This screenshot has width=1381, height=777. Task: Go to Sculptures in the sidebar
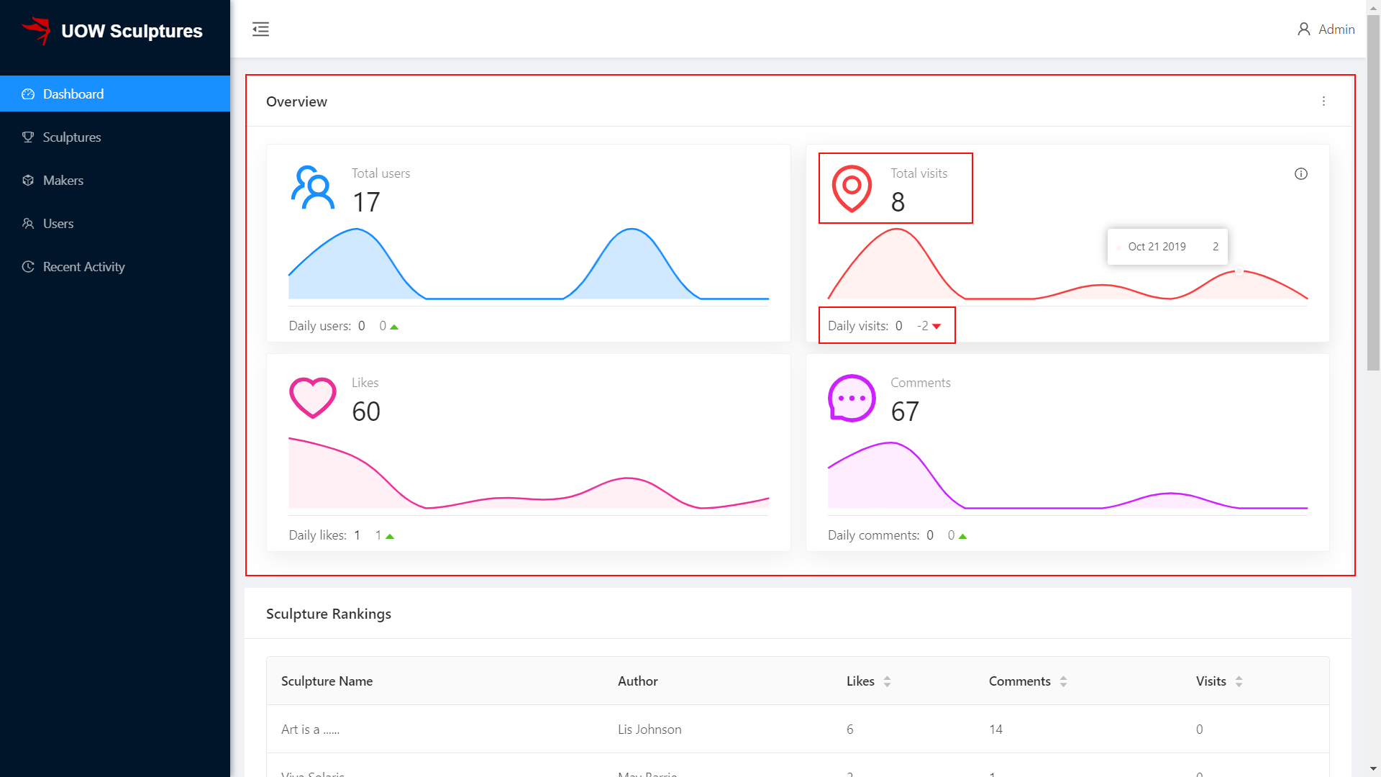click(72, 137)
